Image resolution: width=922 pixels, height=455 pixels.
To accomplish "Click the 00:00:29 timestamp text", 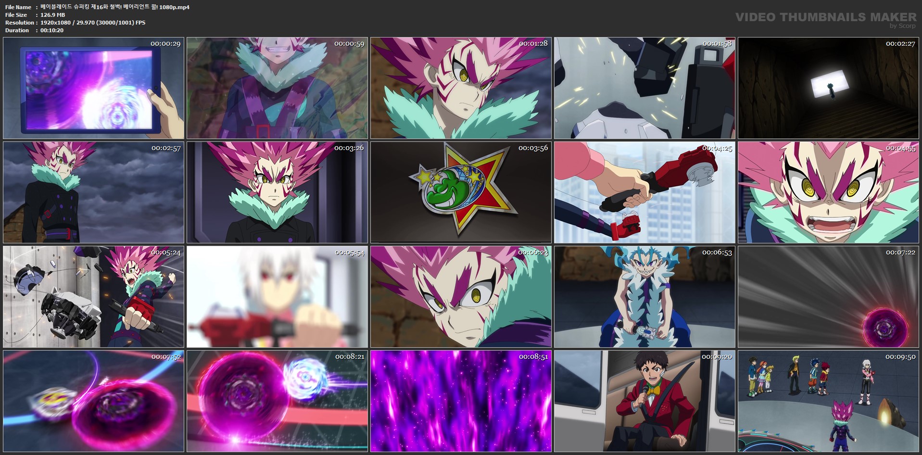I will click(x=165, y=44).
